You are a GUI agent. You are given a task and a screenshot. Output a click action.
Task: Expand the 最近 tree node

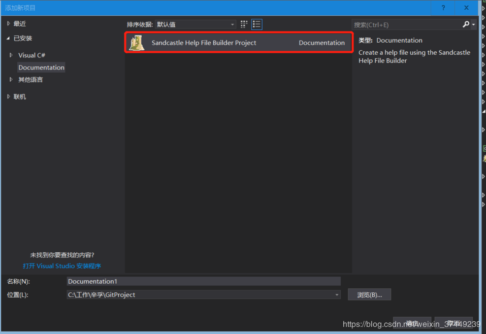coord(9,23)
